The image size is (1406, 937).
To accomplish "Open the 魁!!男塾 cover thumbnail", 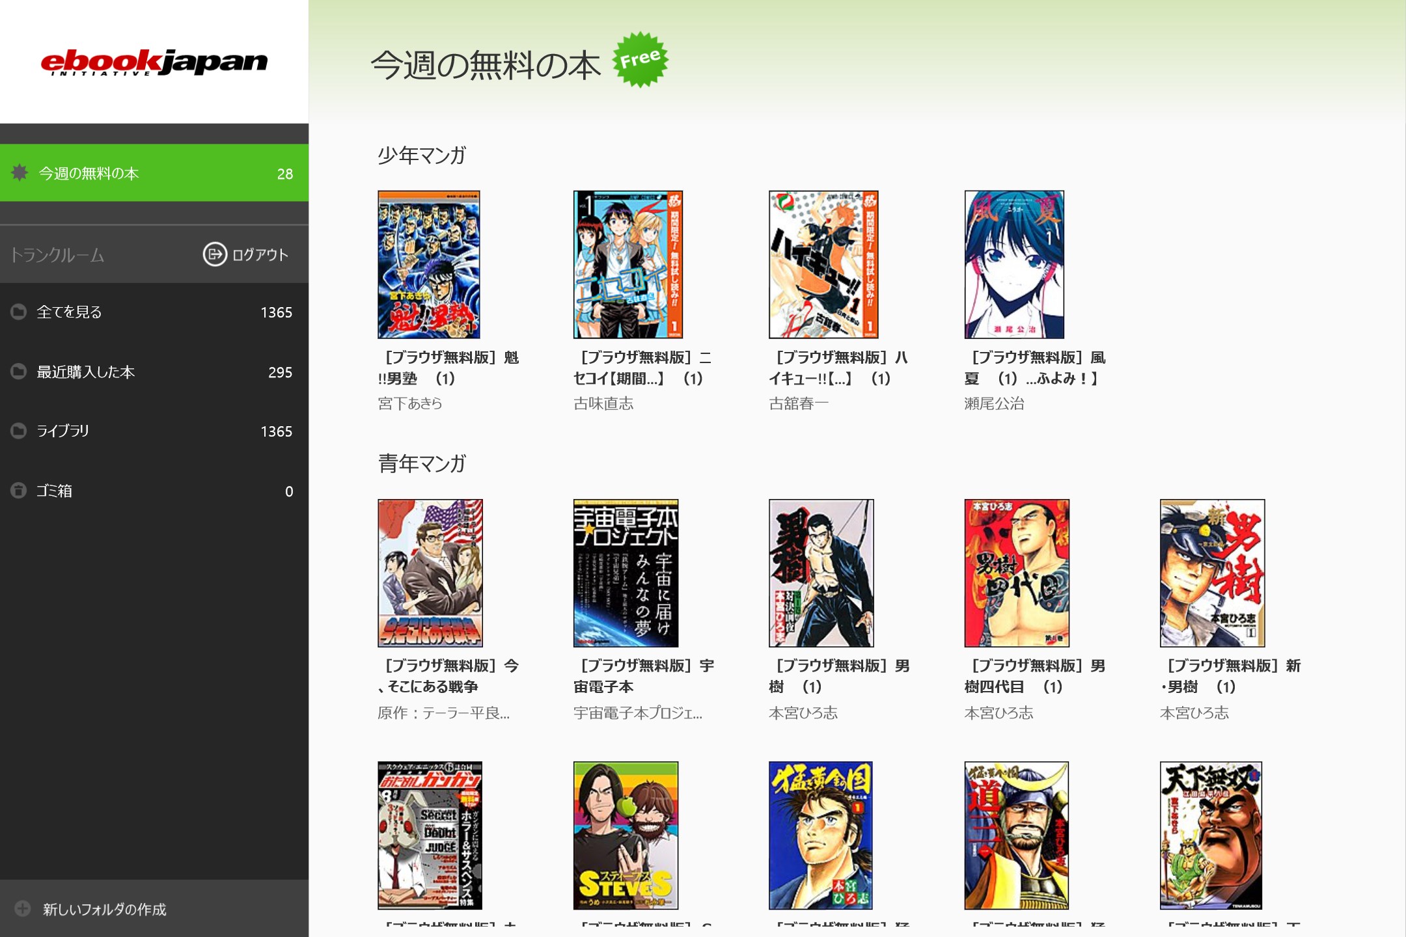I will tap(429, 264).
